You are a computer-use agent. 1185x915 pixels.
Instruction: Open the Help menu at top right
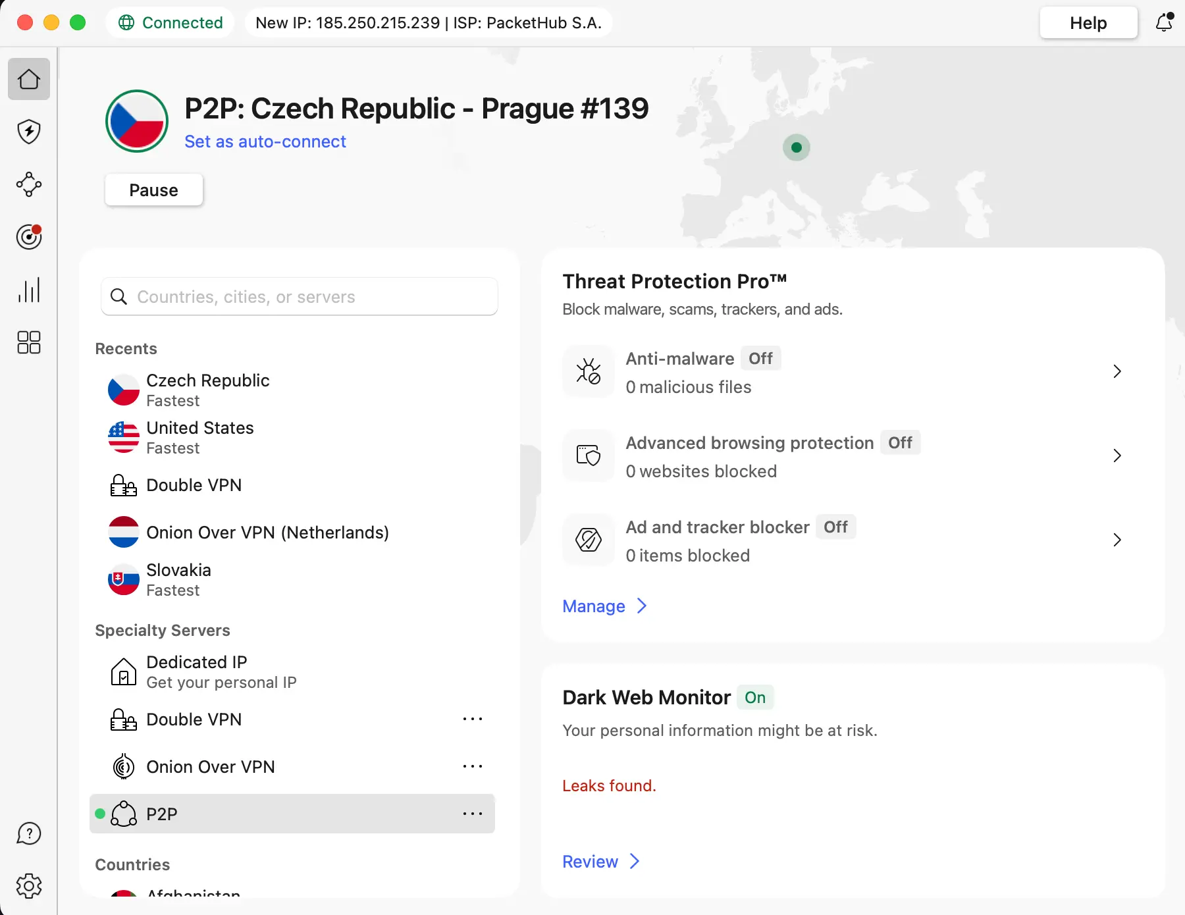tap(1088, 22)
